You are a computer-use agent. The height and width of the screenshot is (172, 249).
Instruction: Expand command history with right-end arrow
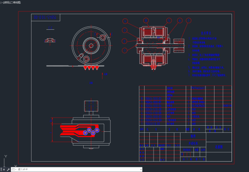pos(141,170)
